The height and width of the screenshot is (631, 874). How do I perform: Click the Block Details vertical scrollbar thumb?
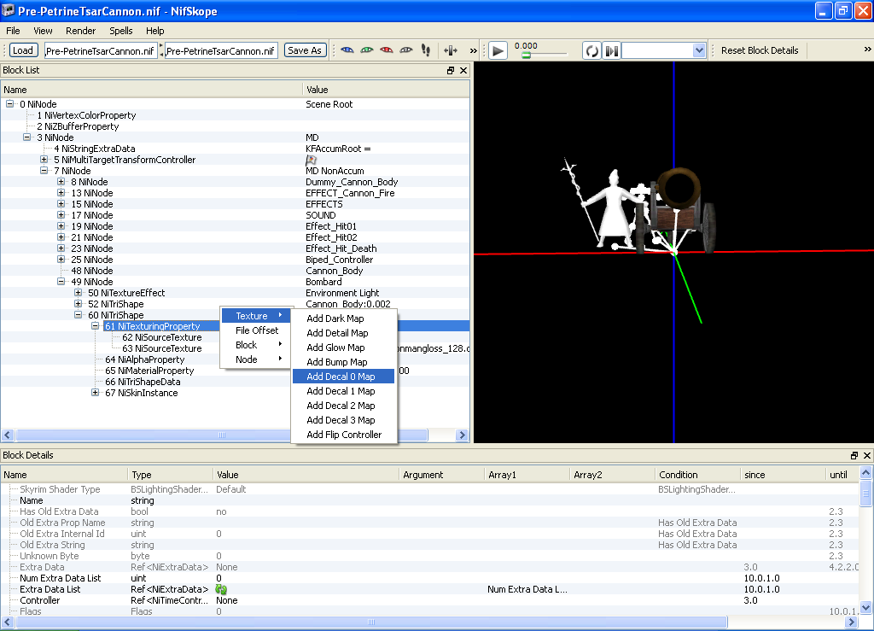tap(865, 494)
